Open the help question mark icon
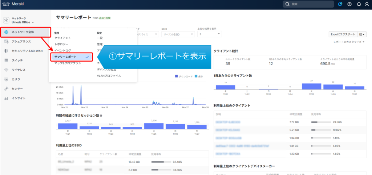The height and width of the screenshot is (175, 372). [x=349, y=4]
